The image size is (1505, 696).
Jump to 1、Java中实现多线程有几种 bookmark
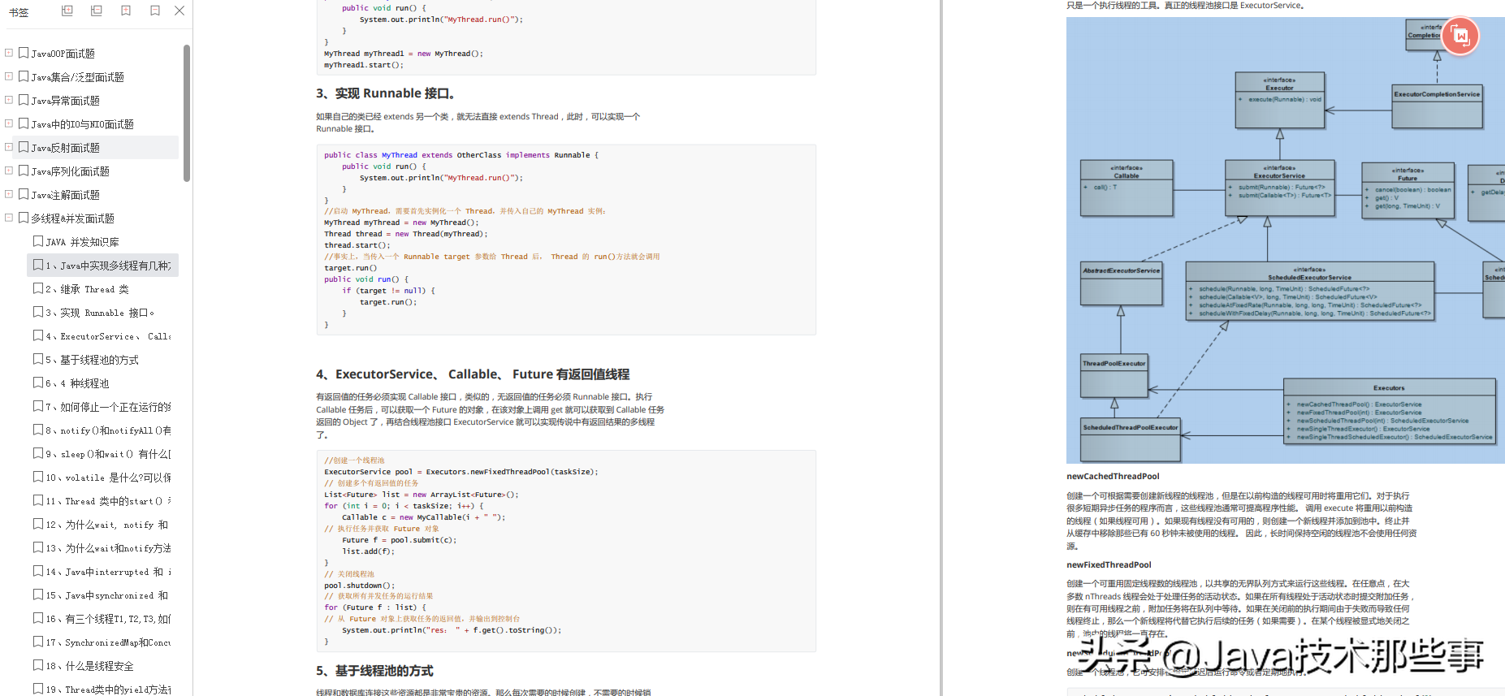coord(108,266)
